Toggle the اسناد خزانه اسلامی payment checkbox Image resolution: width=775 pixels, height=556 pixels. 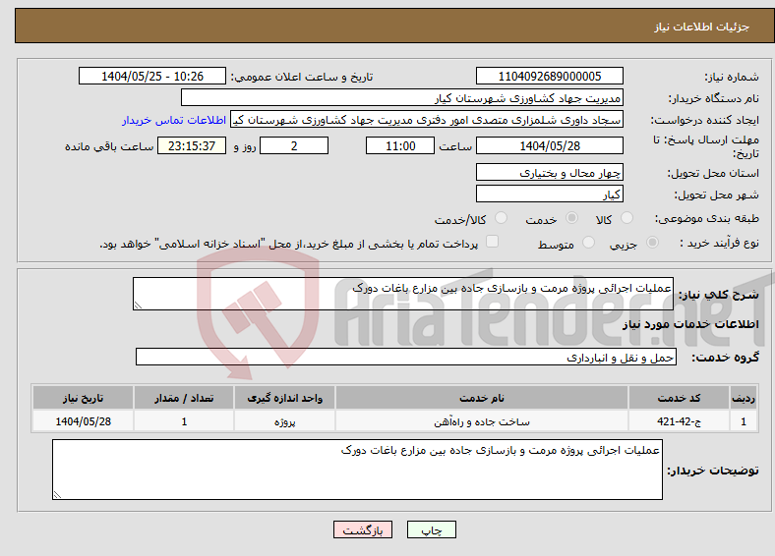point(492,242)
